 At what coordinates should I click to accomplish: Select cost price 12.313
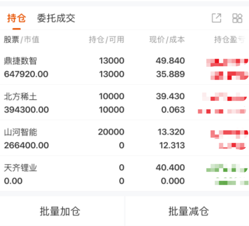(172, 145)
